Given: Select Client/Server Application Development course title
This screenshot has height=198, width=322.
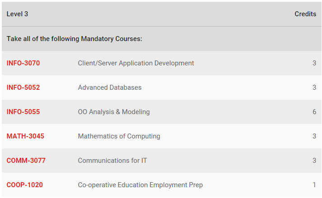Looking at the screenshot, I should tap(136, 63).
